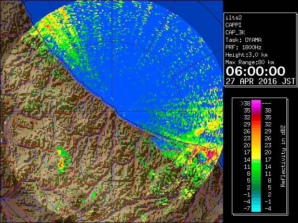Click the '-7' legend value at bottom left
This screenshot has height=223, width=298.
click(x=247, y=208)
